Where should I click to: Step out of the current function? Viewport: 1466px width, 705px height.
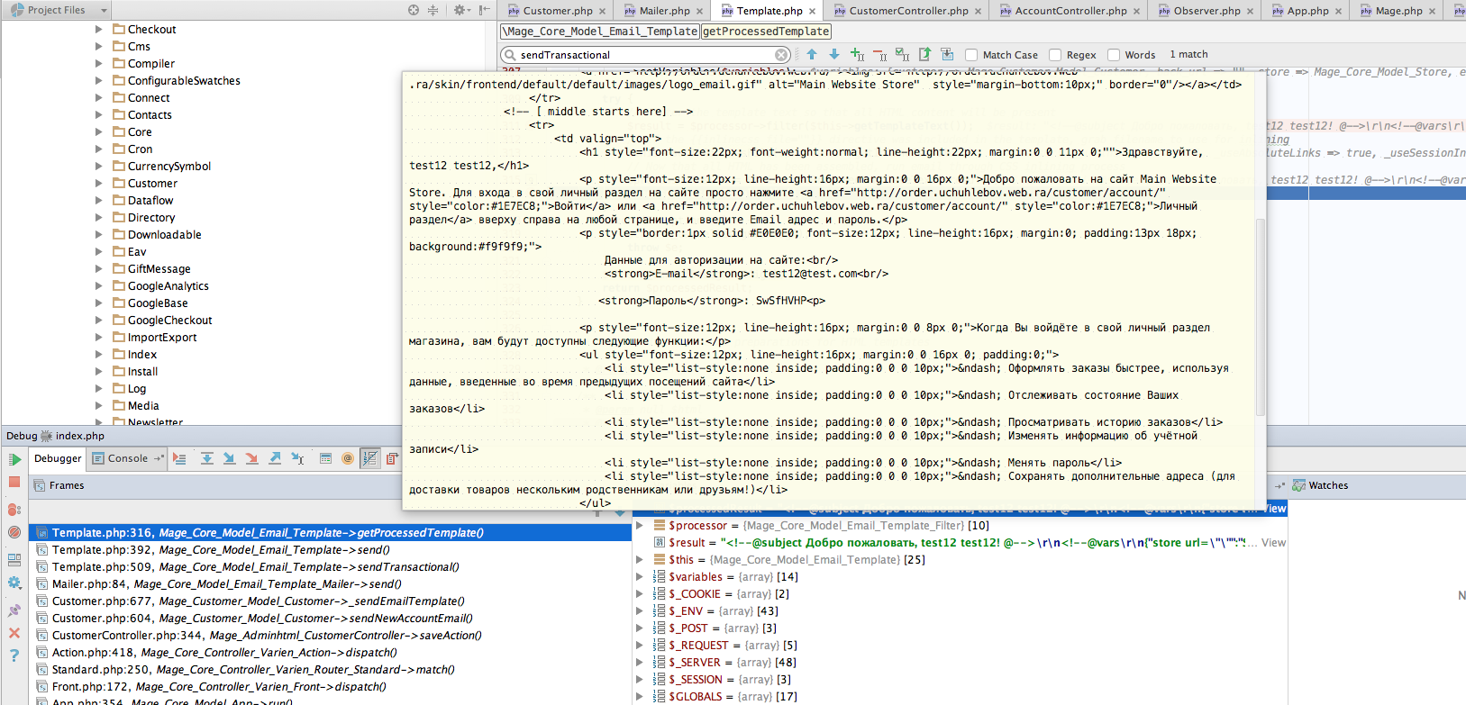click(275, 458)
